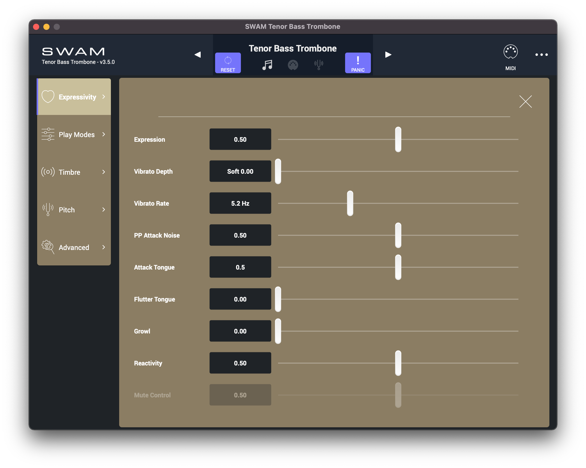Click the Vibrato Depth value Soft 0.00
586x468 pixels.
point(240,171)
